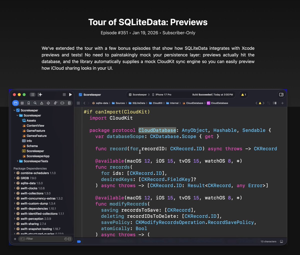The image size is (300, 255).
Task: Open the Schema swift file
Action: click(x=30, y=146)
